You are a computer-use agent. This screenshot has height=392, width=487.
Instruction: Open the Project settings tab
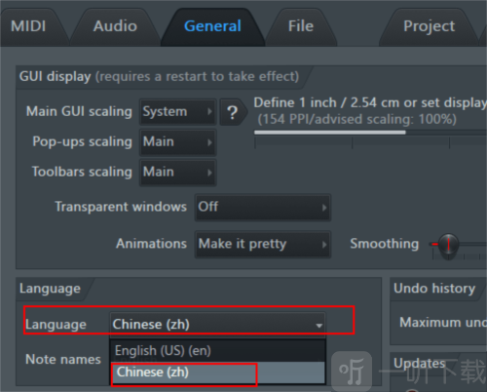click(x=429, y=26)
